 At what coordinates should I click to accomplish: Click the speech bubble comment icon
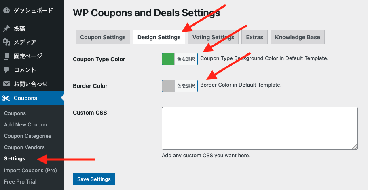6,70
